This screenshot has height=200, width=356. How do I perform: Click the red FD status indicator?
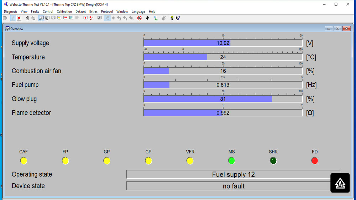315,161
